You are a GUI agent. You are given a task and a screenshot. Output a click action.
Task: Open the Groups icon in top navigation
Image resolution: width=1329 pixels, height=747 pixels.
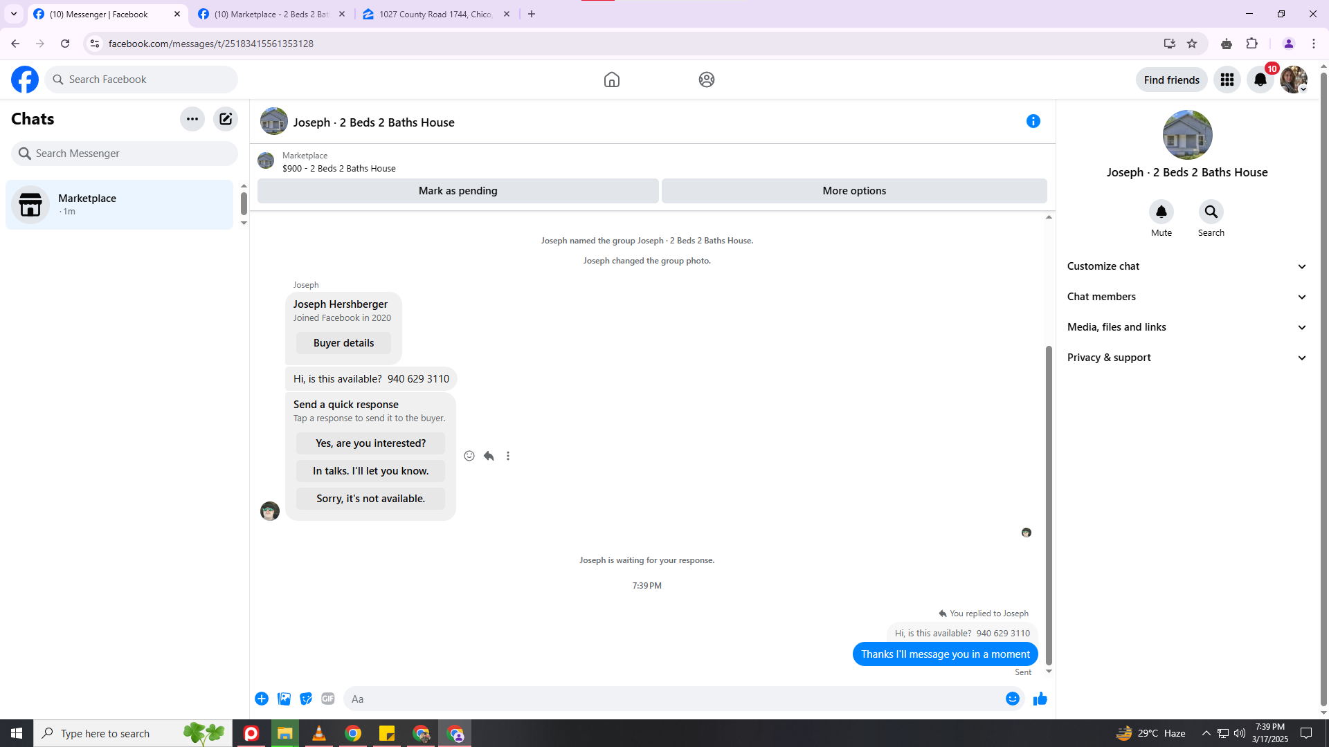pyautogui.click(x=707, y=80)
